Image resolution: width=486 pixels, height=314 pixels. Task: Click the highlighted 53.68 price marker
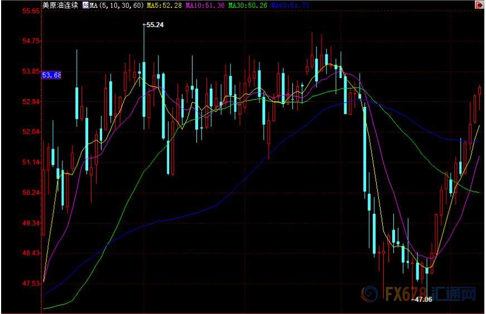pyautogui.click(x=51, y=75)
